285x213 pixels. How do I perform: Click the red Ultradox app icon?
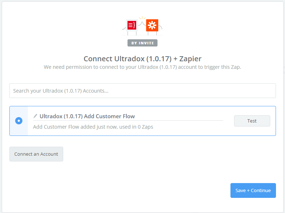tap(132, 25)
